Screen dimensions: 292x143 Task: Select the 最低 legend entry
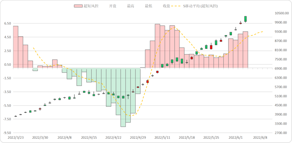[x=149, y=6]
